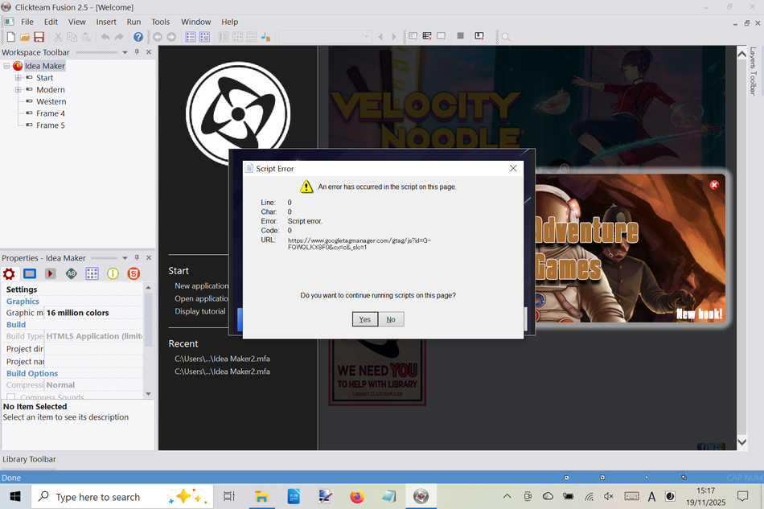Toggle pin on the Properties panel
This screenshot has height=509, width=764.
coord(137,258)
